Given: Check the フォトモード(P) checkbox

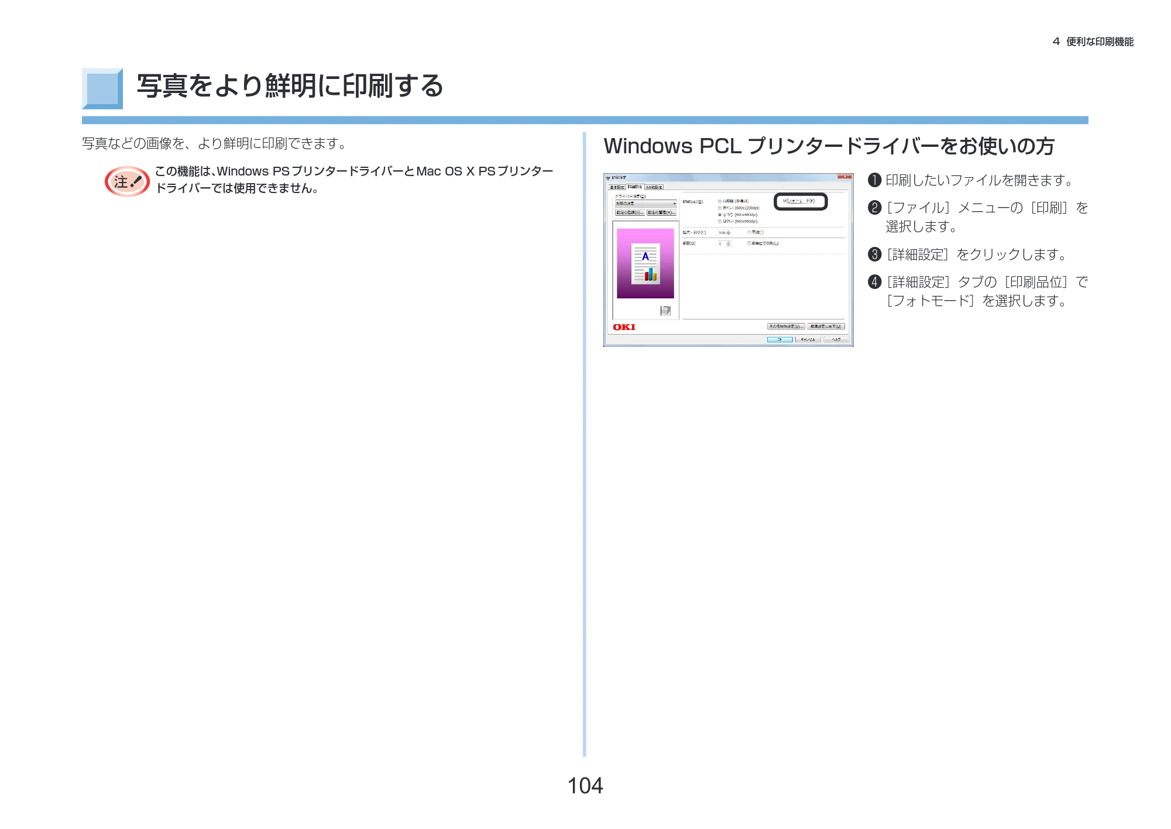Looking at the screenshot, I should tap(785, 201).
